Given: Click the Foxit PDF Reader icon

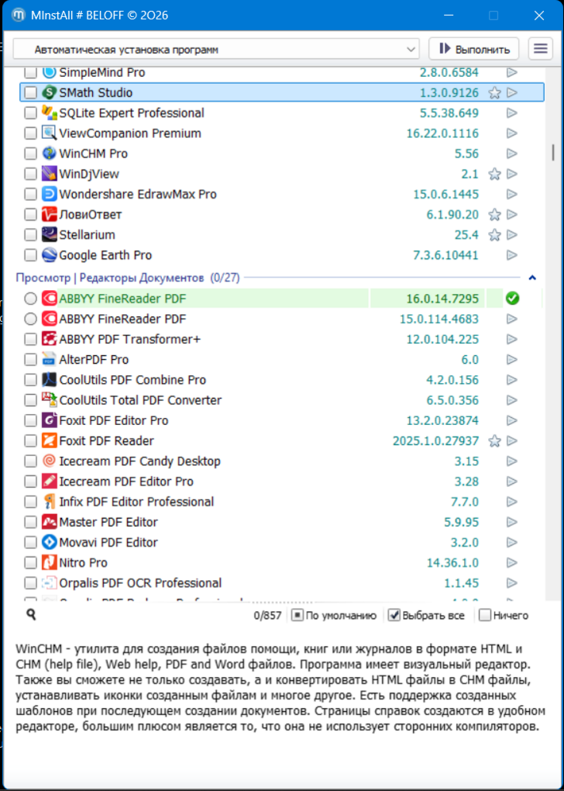Looking at the screenshot, I should point(49,441).
